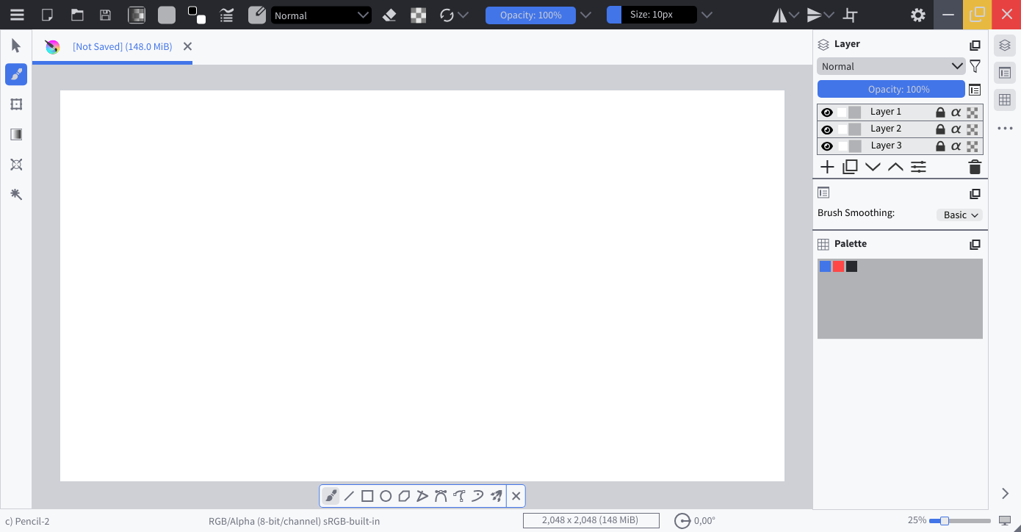The height and width of the screenshot is (532, 1021).
Task: Open the brush settings editor icon
Action: 227,15
